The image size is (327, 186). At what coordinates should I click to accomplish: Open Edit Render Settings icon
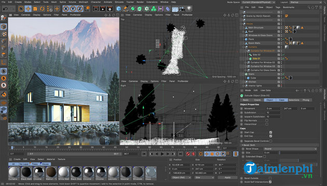pyautogui.click(x=110, y=9)
